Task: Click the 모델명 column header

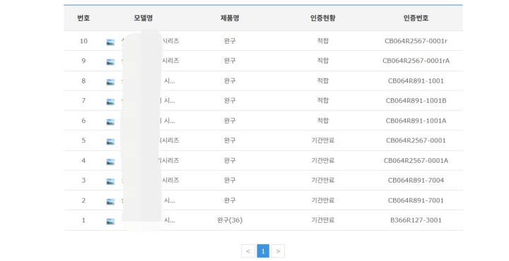Action: [x=143, y=18]
